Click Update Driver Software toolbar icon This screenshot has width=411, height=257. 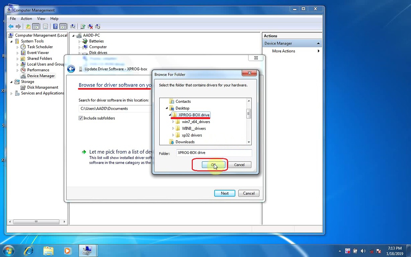tap(83, 26)
